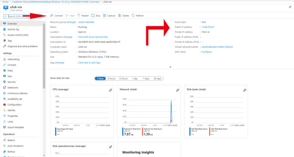The image size is (294, 157).
Task: Open Microsoft Azure Sponsorship subscription link
Action: point(93,37)
